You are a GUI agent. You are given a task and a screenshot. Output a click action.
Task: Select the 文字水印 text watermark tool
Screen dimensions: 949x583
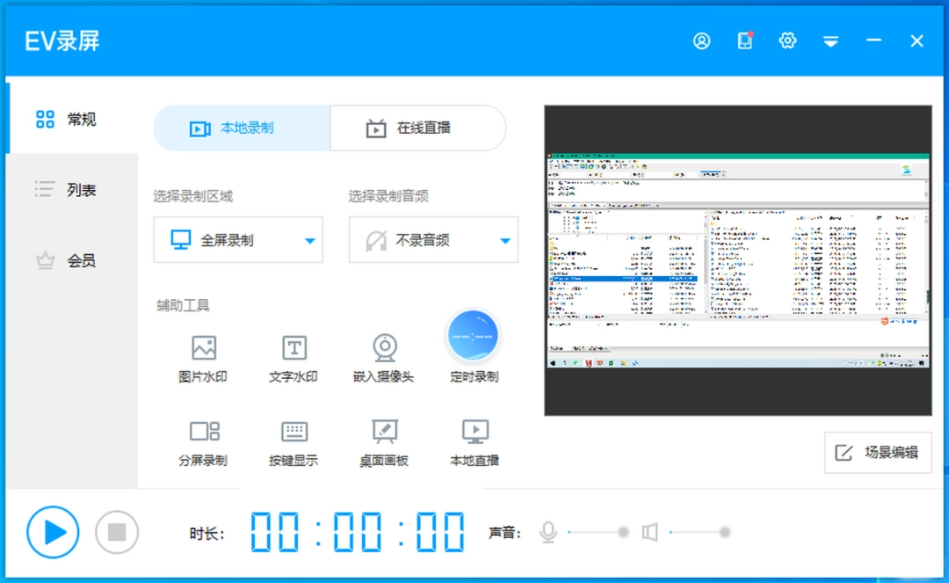pyautogui.click(x=293, y=355)
